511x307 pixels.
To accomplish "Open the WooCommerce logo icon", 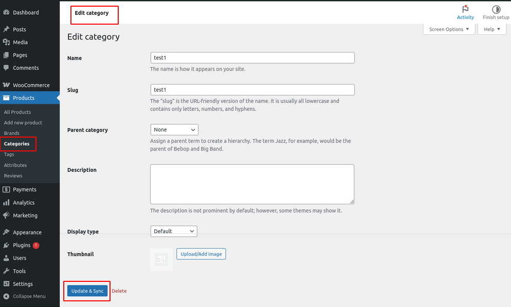I will tap(6, 85).
